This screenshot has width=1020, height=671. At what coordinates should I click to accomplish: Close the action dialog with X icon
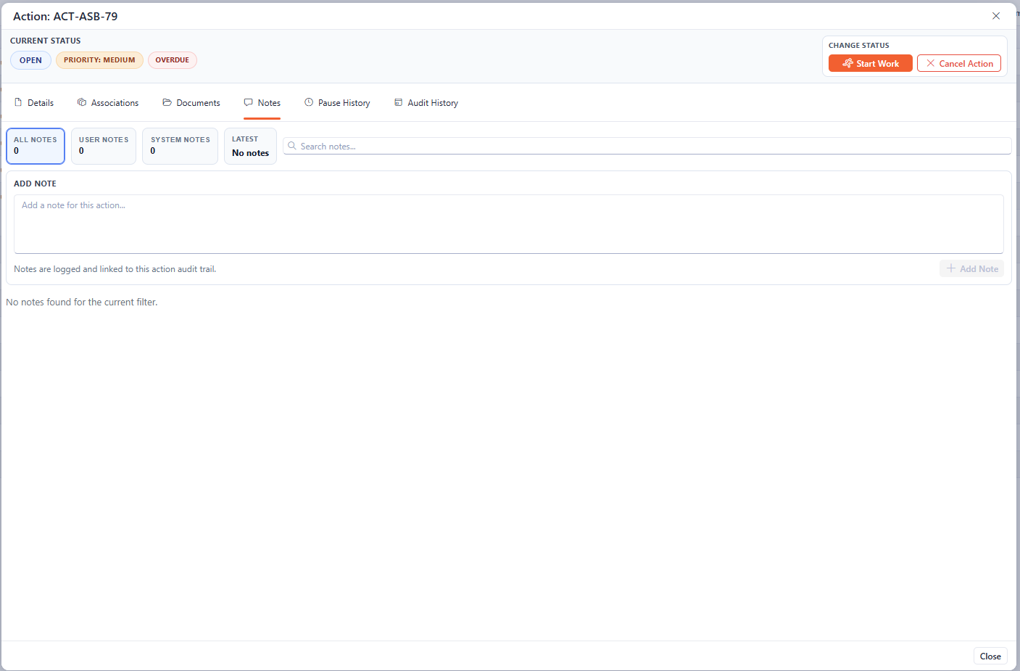pos(996,16)
